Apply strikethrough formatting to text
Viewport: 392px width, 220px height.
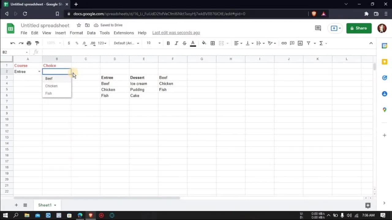(x=184, y=43)
